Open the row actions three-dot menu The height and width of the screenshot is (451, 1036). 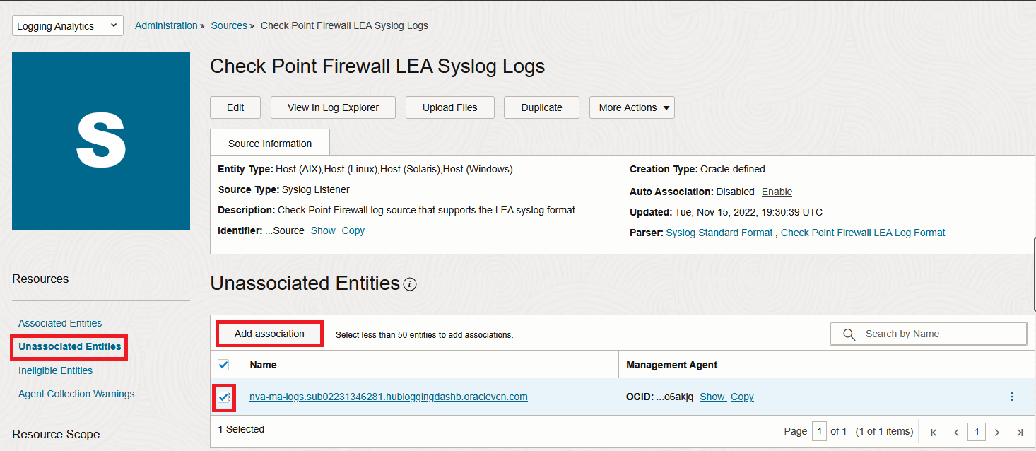point(1012,397)
